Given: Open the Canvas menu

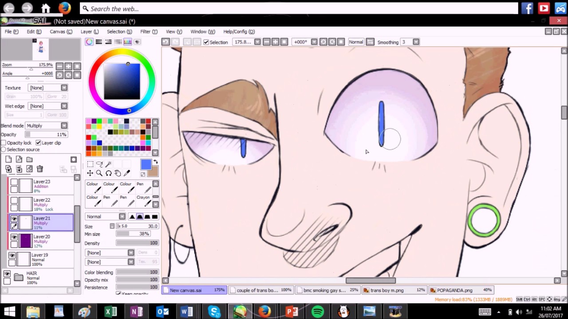Looking at the screenshot, I should pyautogui.click(x=61, y=31).
